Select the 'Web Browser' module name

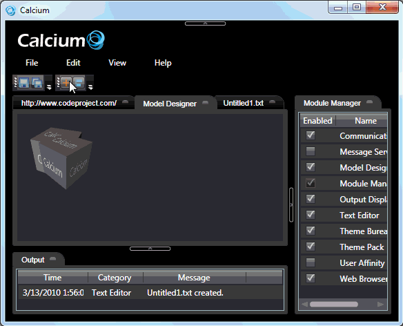click(363, 278)
